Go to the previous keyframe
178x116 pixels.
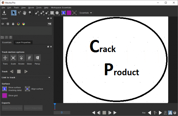150,113
